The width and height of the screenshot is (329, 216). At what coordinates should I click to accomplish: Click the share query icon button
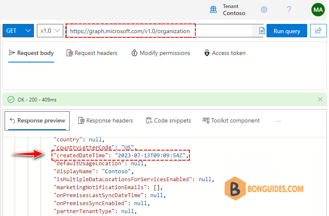[x=318, y=31]
